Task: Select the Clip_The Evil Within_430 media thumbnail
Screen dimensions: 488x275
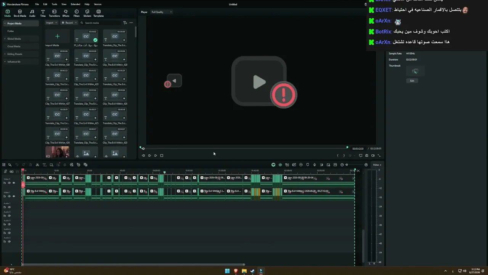Action: coord(57,56)
